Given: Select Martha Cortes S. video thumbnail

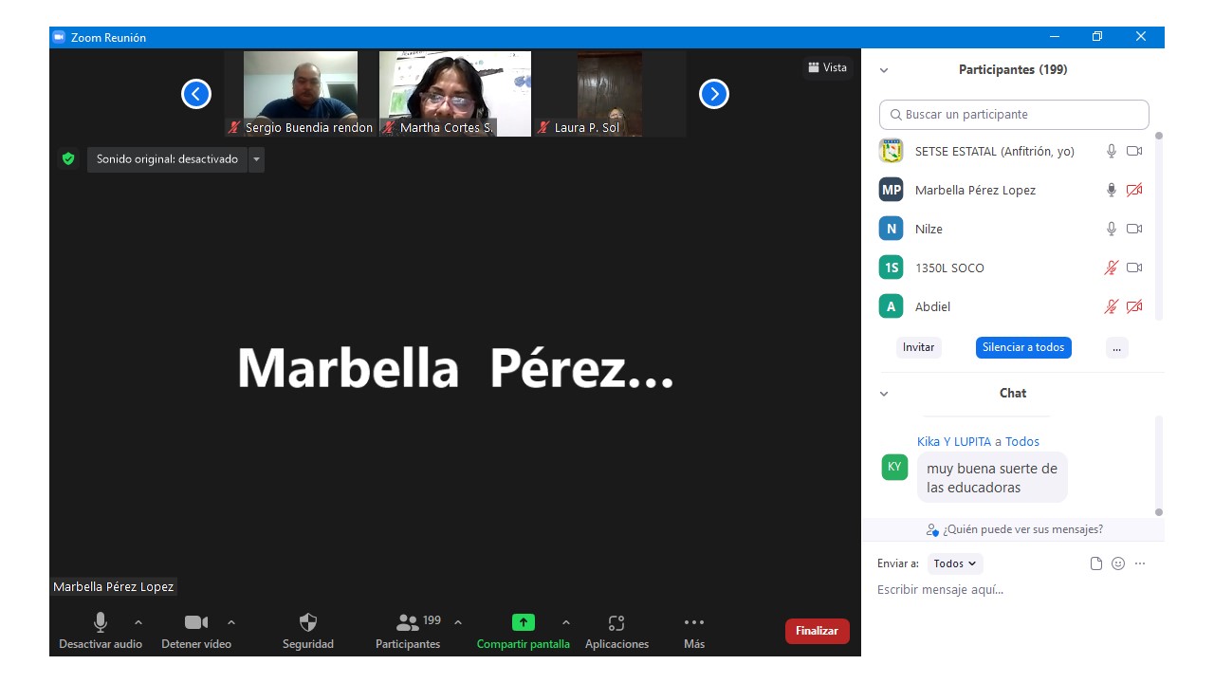Looking at the screenshot, I should 455,94.
